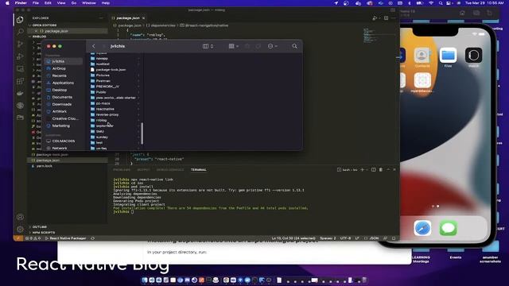Close the terminal panel

pyautogui.click(x=394, y=169)
